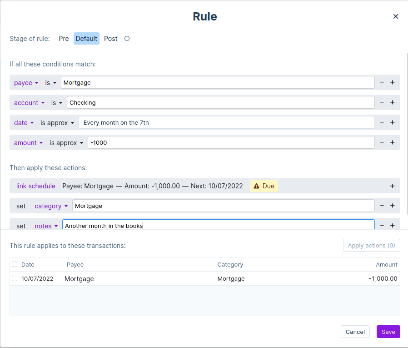This screenshot has height=348, width=408.
Task: Select the Pre rule stage
Action: pos(64,39)
